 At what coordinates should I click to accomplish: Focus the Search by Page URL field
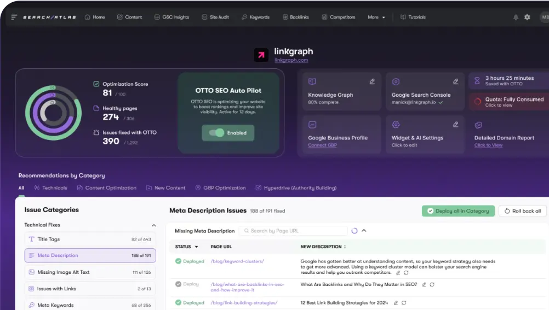pos(294,231)
